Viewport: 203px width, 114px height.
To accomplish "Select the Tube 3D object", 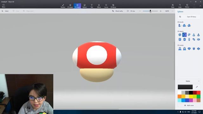I will tap(184, 39).
